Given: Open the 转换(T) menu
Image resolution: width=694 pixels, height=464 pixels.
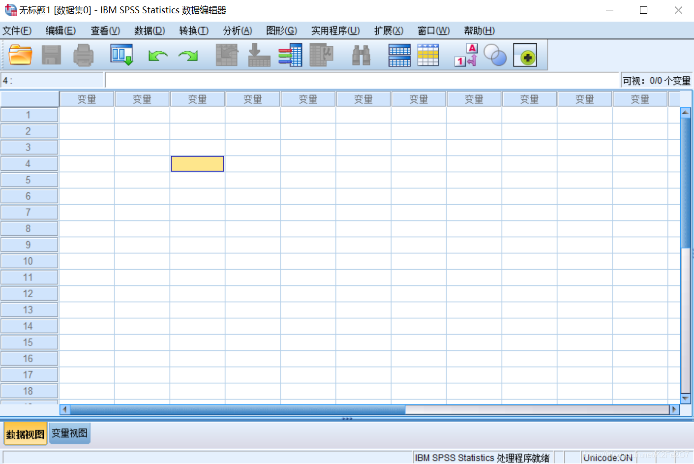Looking at the screenshot, I should [x=194, y=31].
